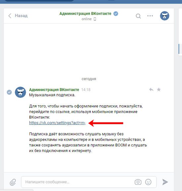Click the Назад back label

pyautogui.click(x=21, y=16)
